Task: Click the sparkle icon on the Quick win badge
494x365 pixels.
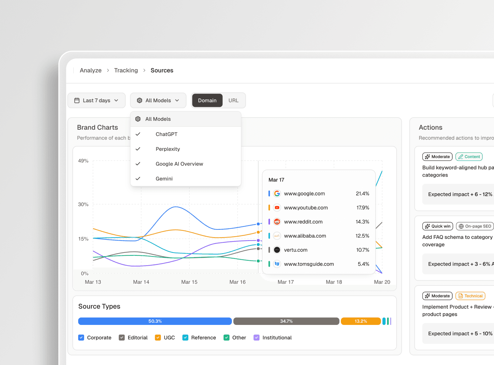Action: click(x=428, y=226)
